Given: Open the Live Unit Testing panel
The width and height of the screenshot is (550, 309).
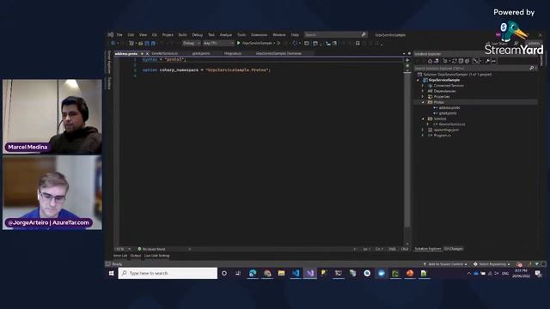Looking at the screenshot, I should click(x=156, y=256).
